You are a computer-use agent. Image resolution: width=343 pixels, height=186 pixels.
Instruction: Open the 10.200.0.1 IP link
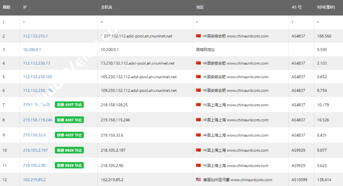(x=32, y=49)
